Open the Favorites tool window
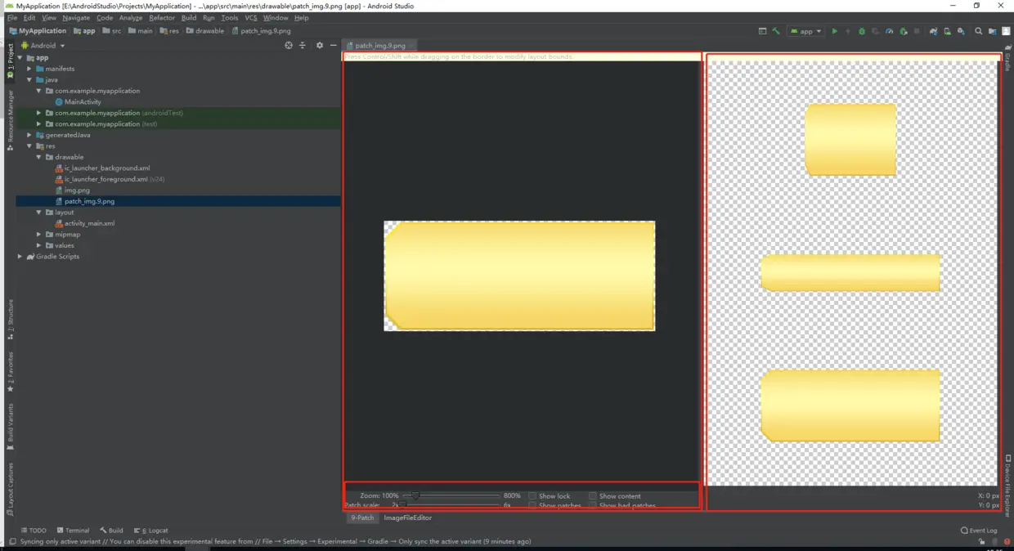The width and height of the screenshot is (1014, 551). 11,372
